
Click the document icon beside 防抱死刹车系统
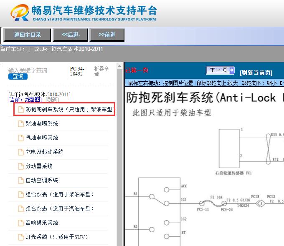point(21,109)
